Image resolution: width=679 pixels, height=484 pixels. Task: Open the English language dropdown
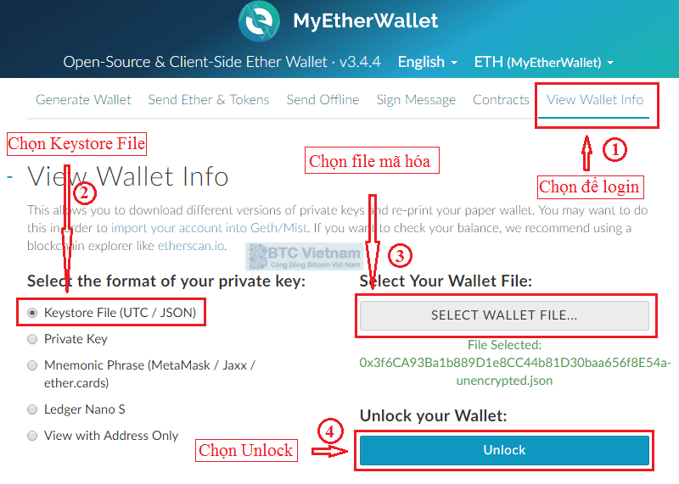coord(428,62)
